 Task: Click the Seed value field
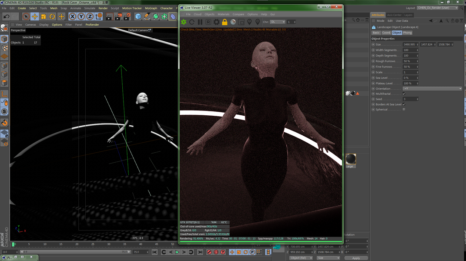pyautogui.click(x=409, y=99)
